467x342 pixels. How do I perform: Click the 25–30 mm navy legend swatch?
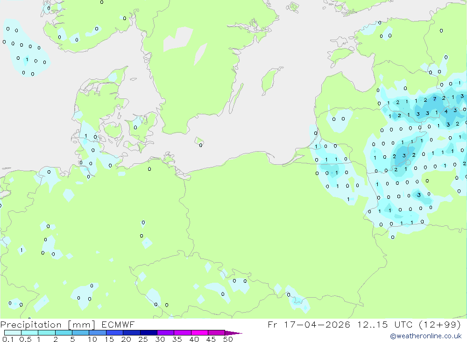coord(149,333)
